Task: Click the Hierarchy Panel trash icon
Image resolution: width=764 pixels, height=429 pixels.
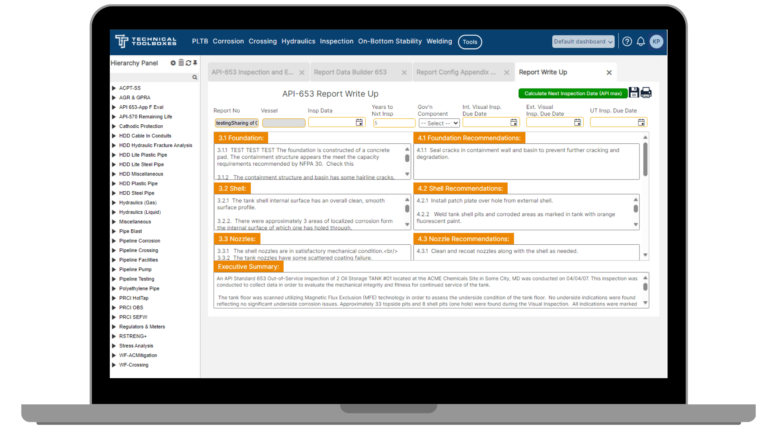Action: pos(181,62)
